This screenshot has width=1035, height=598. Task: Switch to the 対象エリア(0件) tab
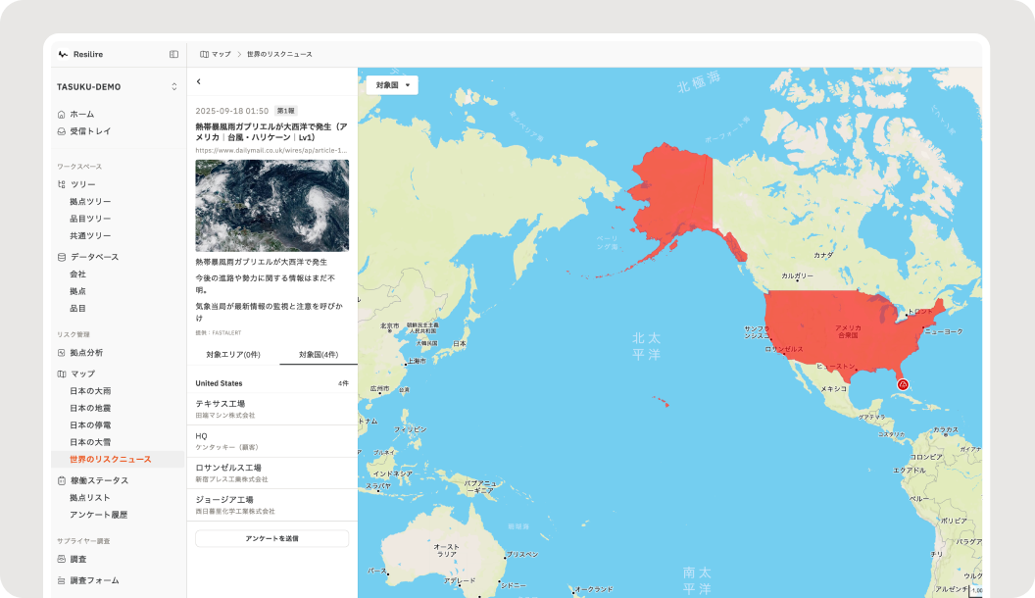point(233,355)
